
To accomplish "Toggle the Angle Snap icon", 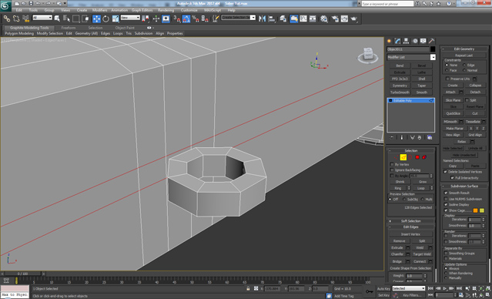I will (186, 18).
